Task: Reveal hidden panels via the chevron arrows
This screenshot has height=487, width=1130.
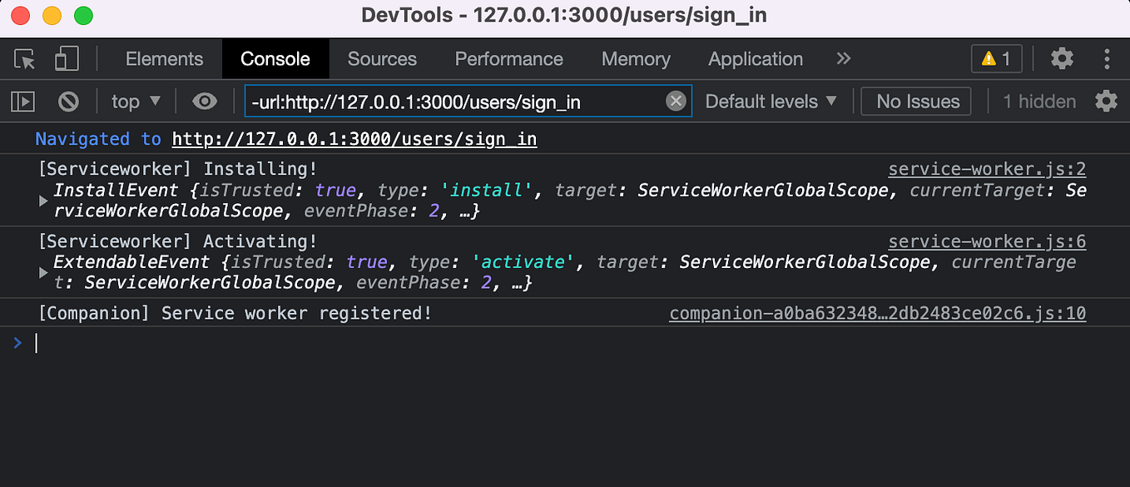Action: 843,59
